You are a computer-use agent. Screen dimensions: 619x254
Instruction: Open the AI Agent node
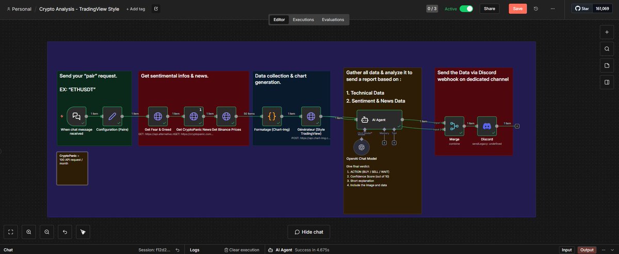(379, 120)
